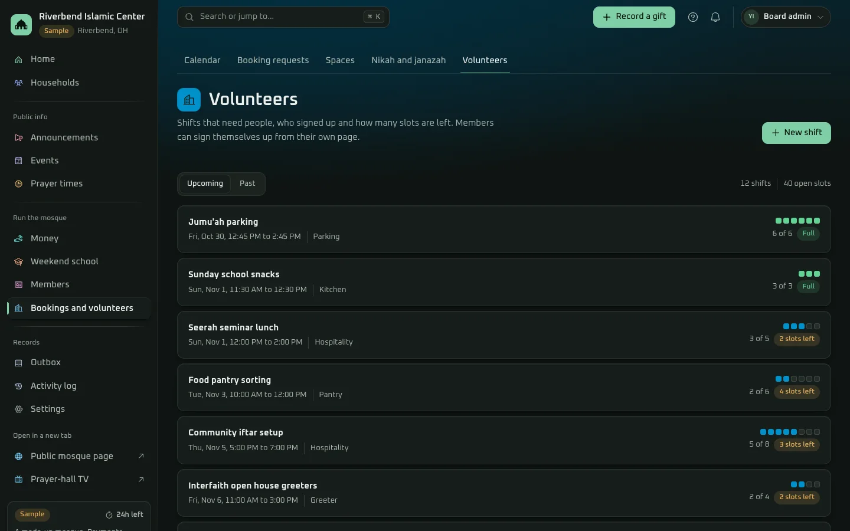Click the Households people icon
850x531 pixels.
(x=18, y=83)
